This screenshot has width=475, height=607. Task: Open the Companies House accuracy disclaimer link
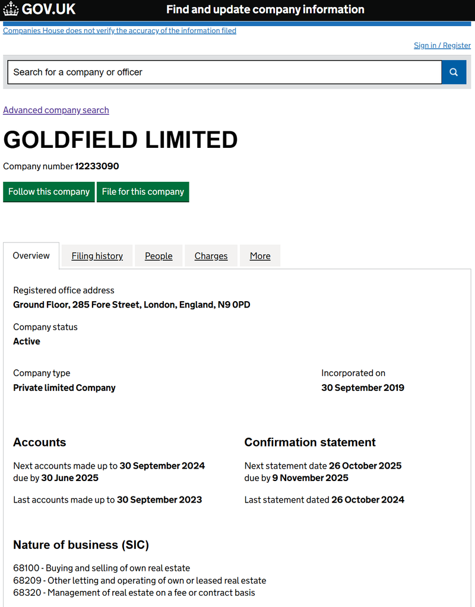point(119,30)
